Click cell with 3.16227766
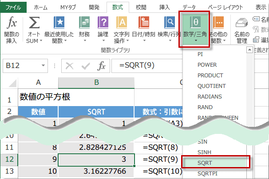This screenshot has width=269, height=179. [96, 171]
